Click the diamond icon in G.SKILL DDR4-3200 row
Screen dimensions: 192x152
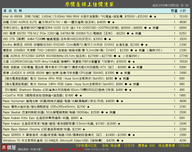click(x=145, y=28)
